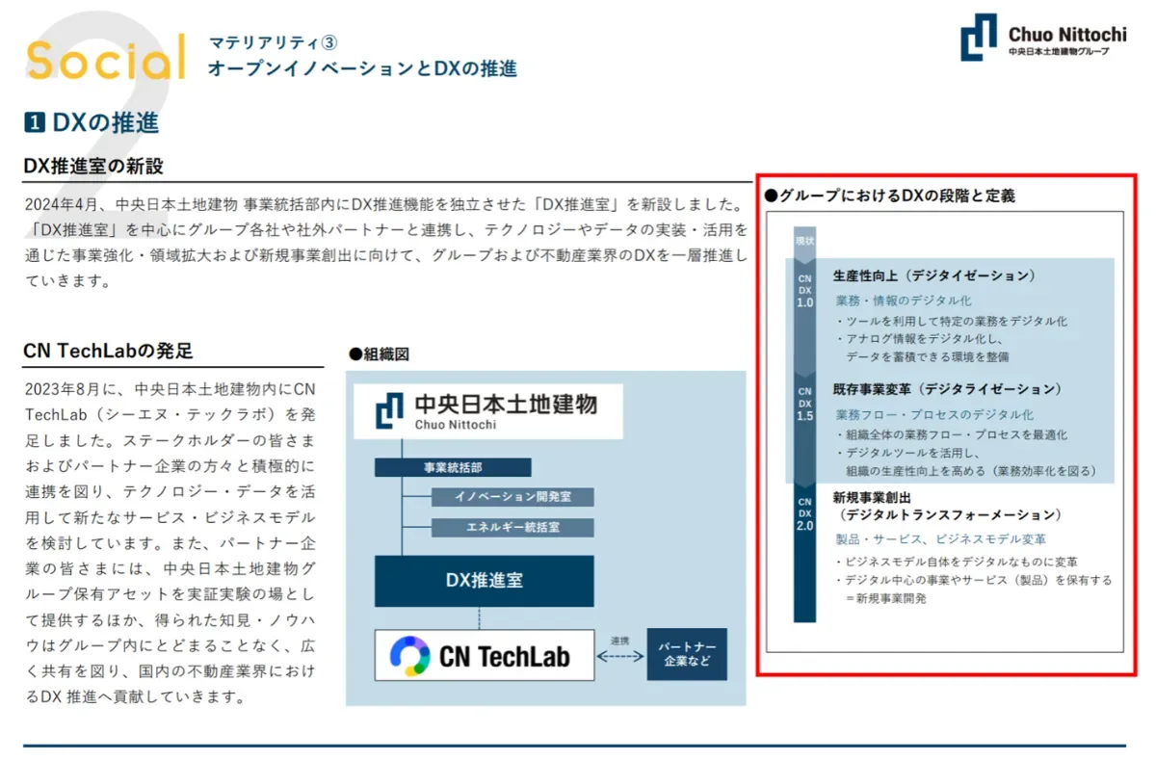Select the "業務フロー・プロセスのデジタル化" subtitle
This screenshot has width=1156, height=760.
(x=934, y=415)
